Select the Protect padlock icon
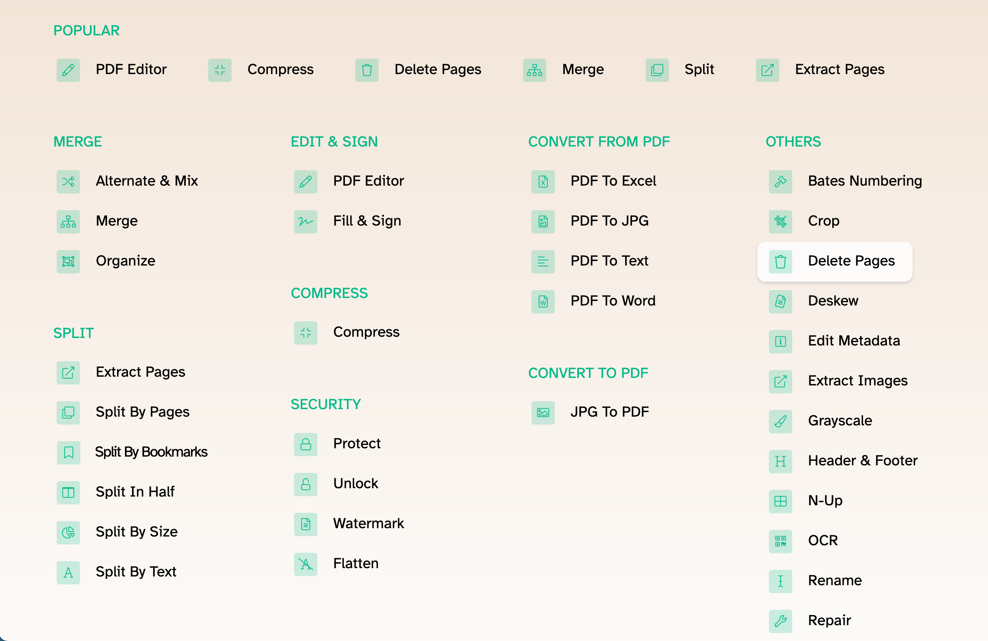The height and width of the screenshot is (641, 988). [x=305, y=445]
